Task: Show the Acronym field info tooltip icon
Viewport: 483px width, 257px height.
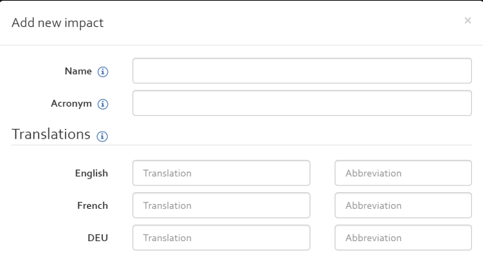Action: 103,104
